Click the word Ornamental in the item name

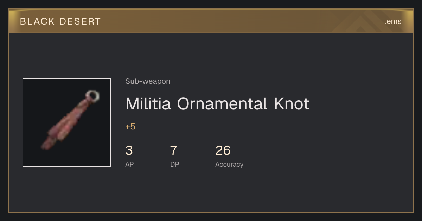tap(222, 104)
